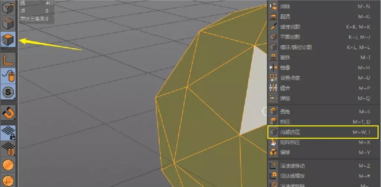Choose 沿法线缩放 menu entry
381x187 pixels.
323,176
